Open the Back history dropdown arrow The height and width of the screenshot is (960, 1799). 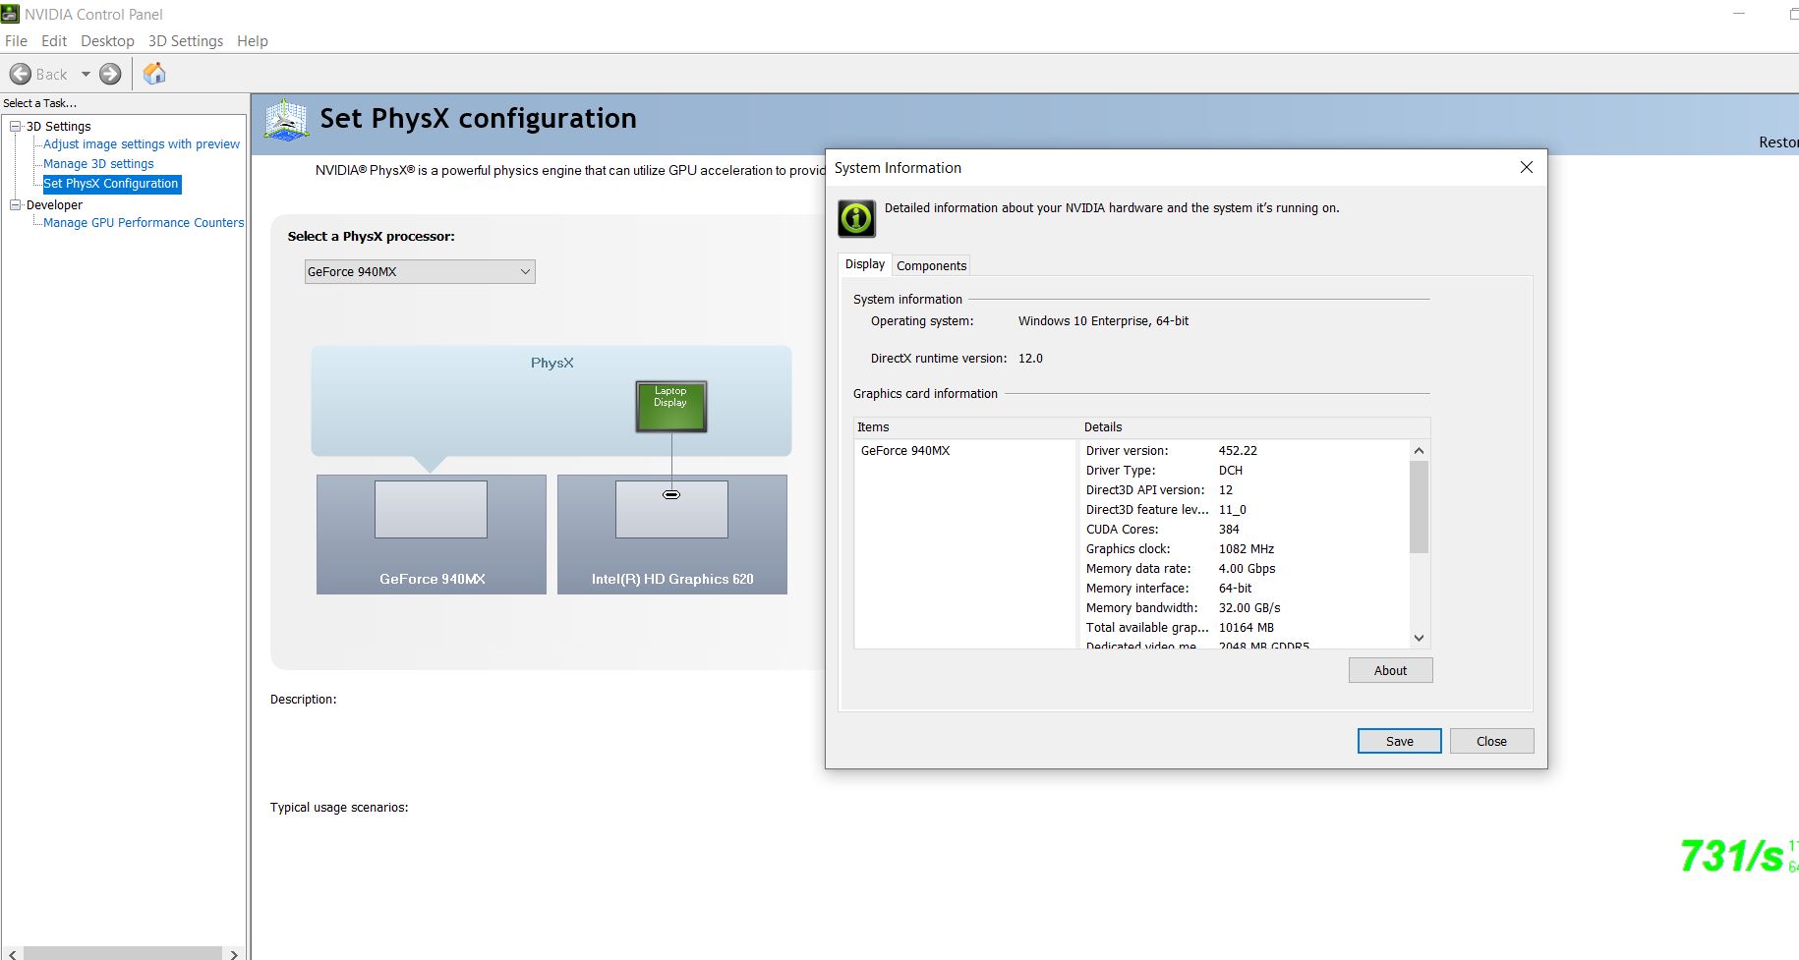tap(86, 74)
